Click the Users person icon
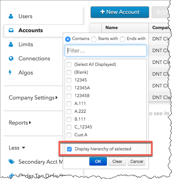The width and height of the screenshot is (172, 179). point(11,16)
